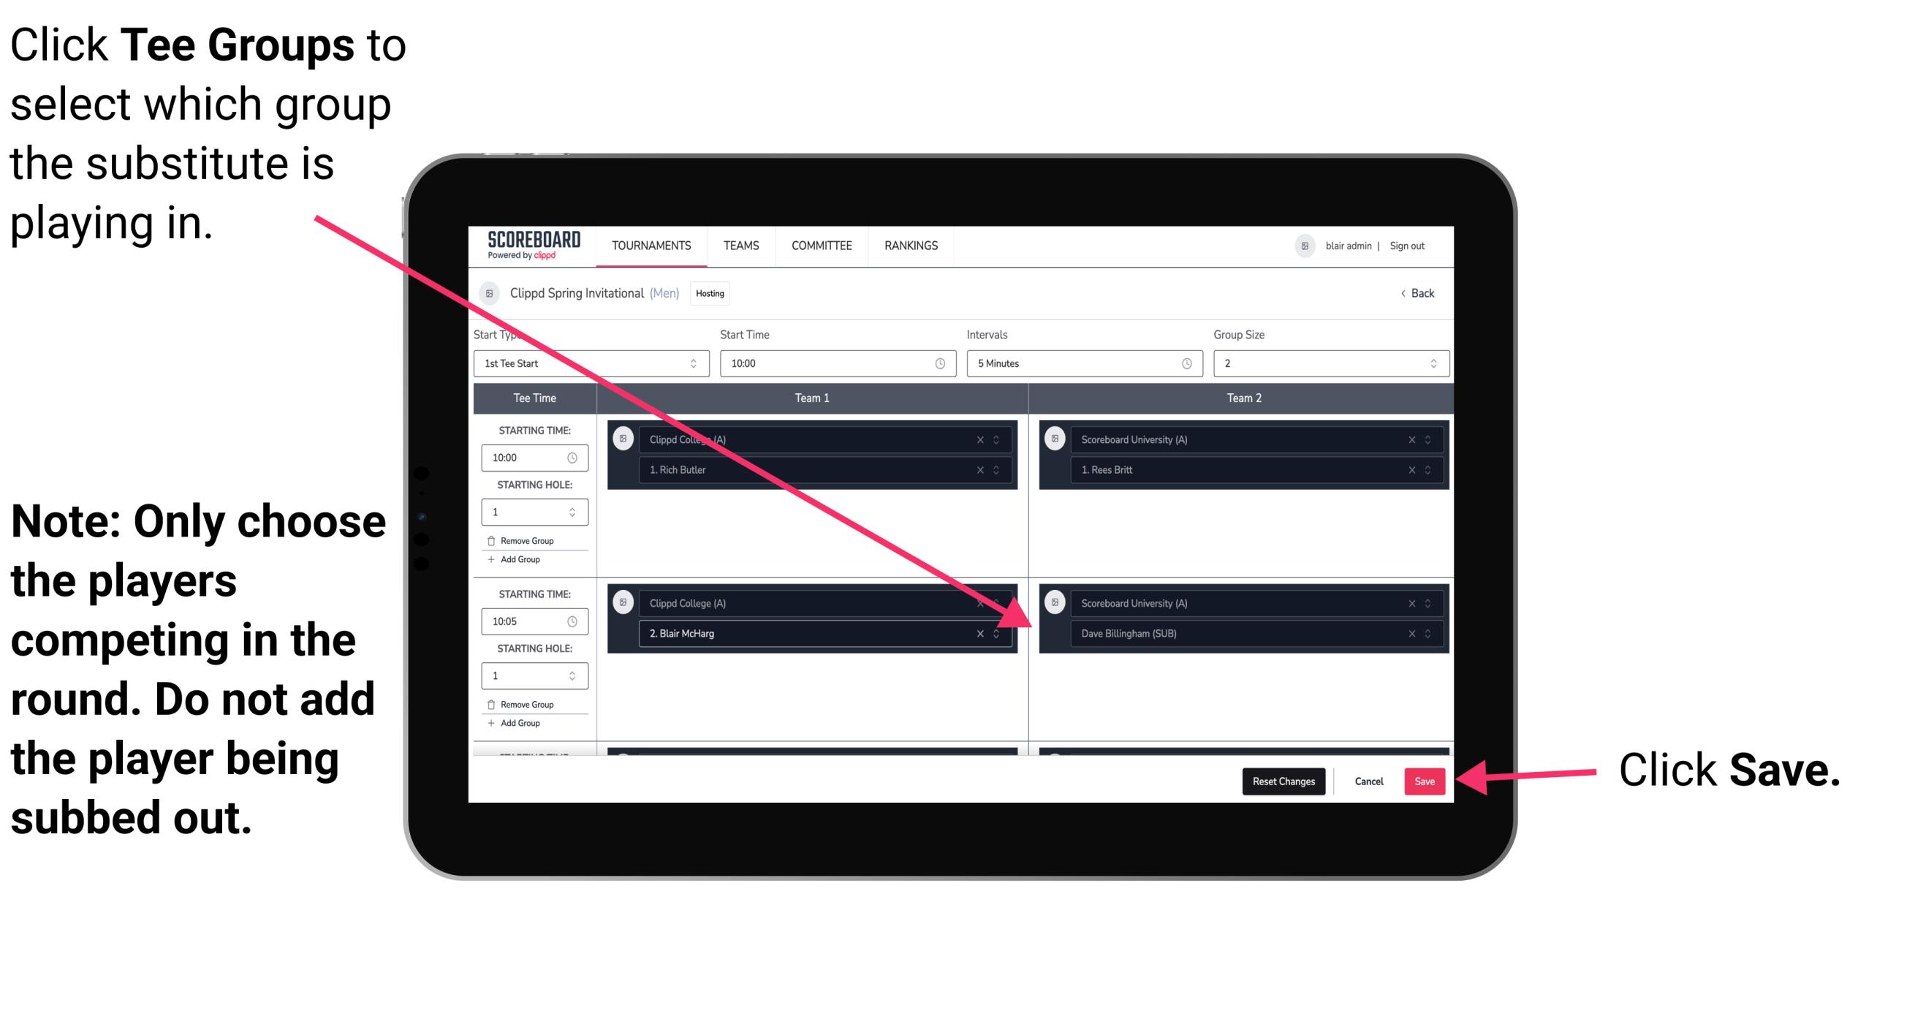1915x1030 pixels.
Task: Select TOURNAMENTS tab in navigation
Action: click(x=652, y=246)
